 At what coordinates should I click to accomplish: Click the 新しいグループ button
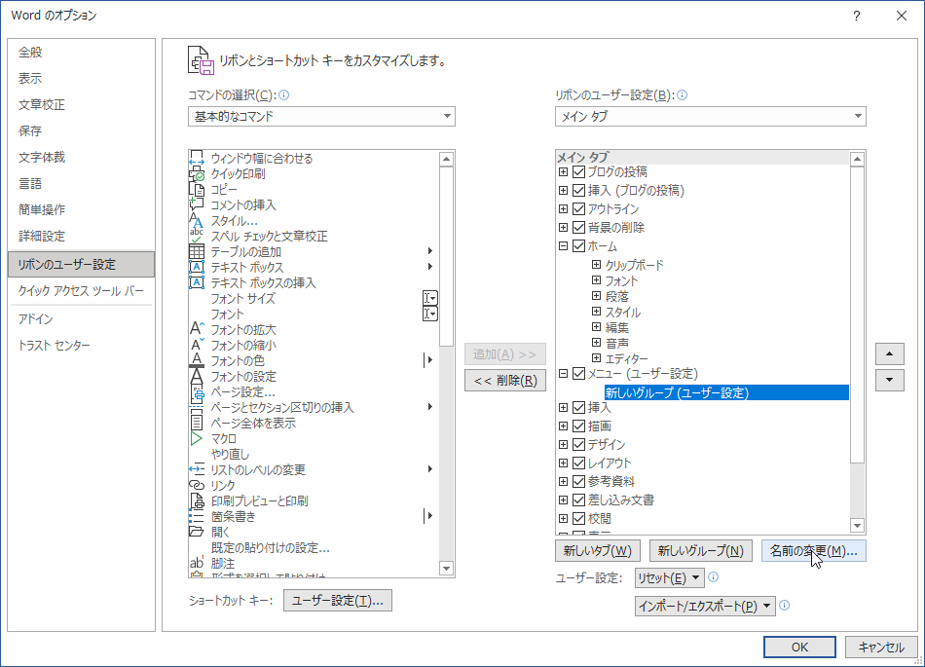point(701,551)
